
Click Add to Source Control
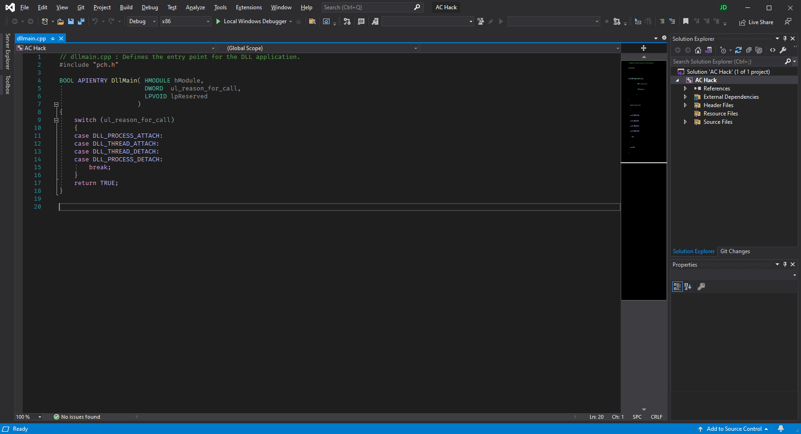(733, 429)
